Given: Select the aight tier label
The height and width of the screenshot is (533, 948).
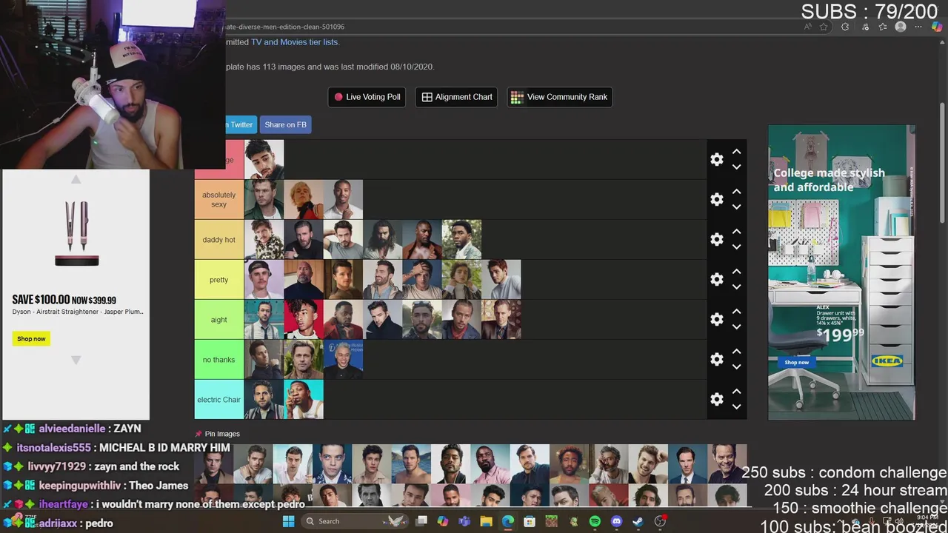Looking at the screenshot, I should (219, 320).
